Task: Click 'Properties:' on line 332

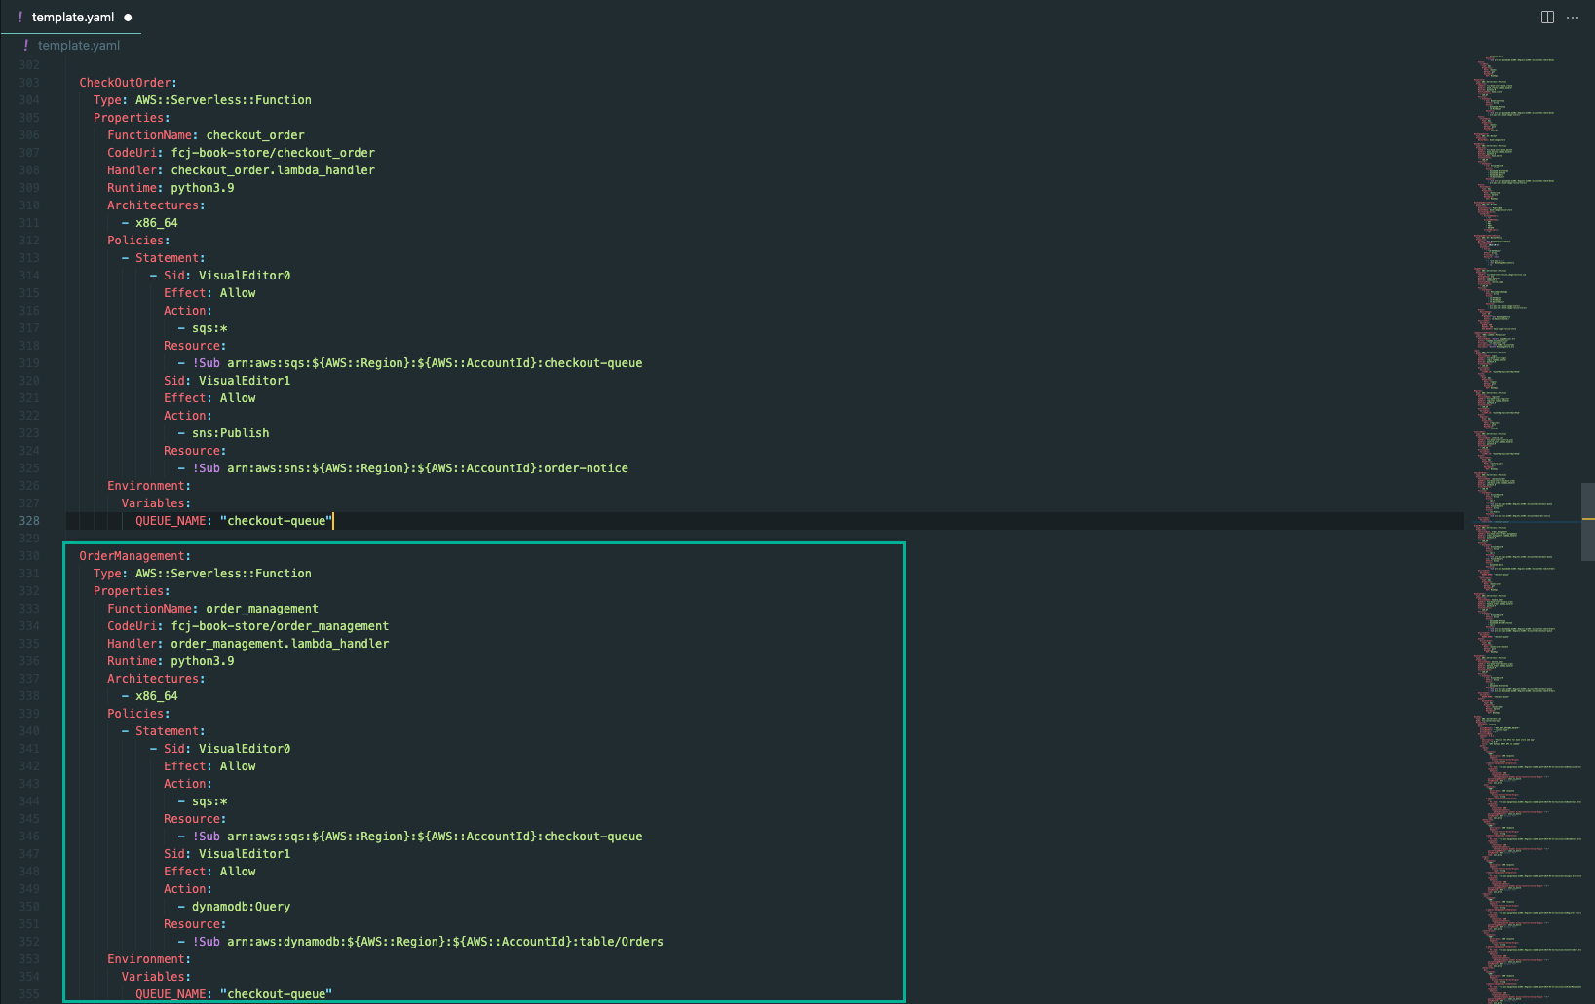Action: click(132, 591)
